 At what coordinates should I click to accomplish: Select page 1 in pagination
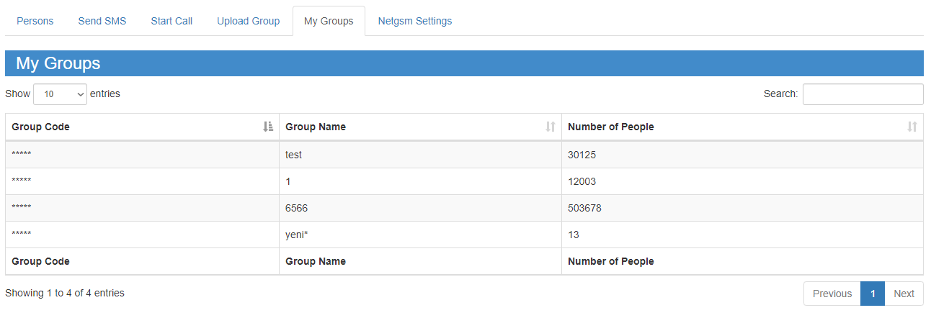pyautogui.click(x=873, y=294)
